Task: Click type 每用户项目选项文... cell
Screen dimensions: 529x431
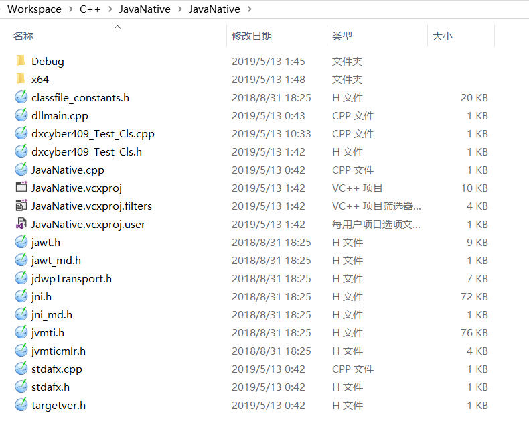Action: click(376, 224)
